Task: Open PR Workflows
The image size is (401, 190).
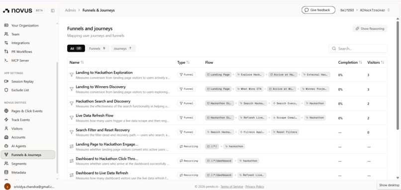Action: pos(22,51)
